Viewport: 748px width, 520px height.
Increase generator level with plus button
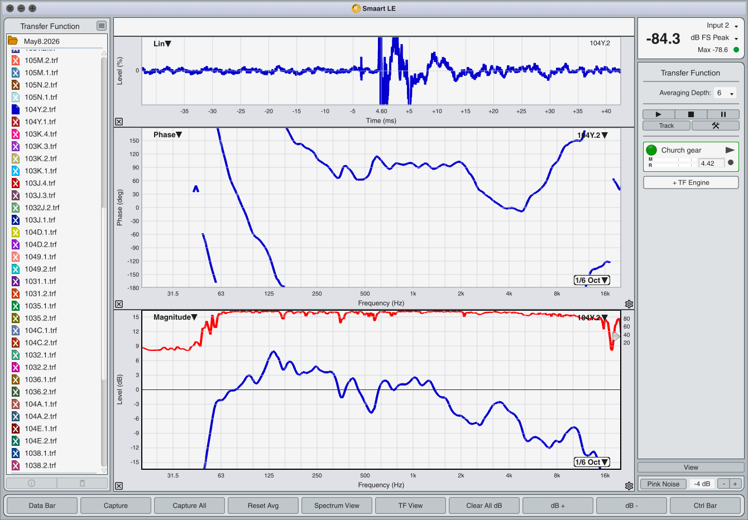tap(735, 484)
